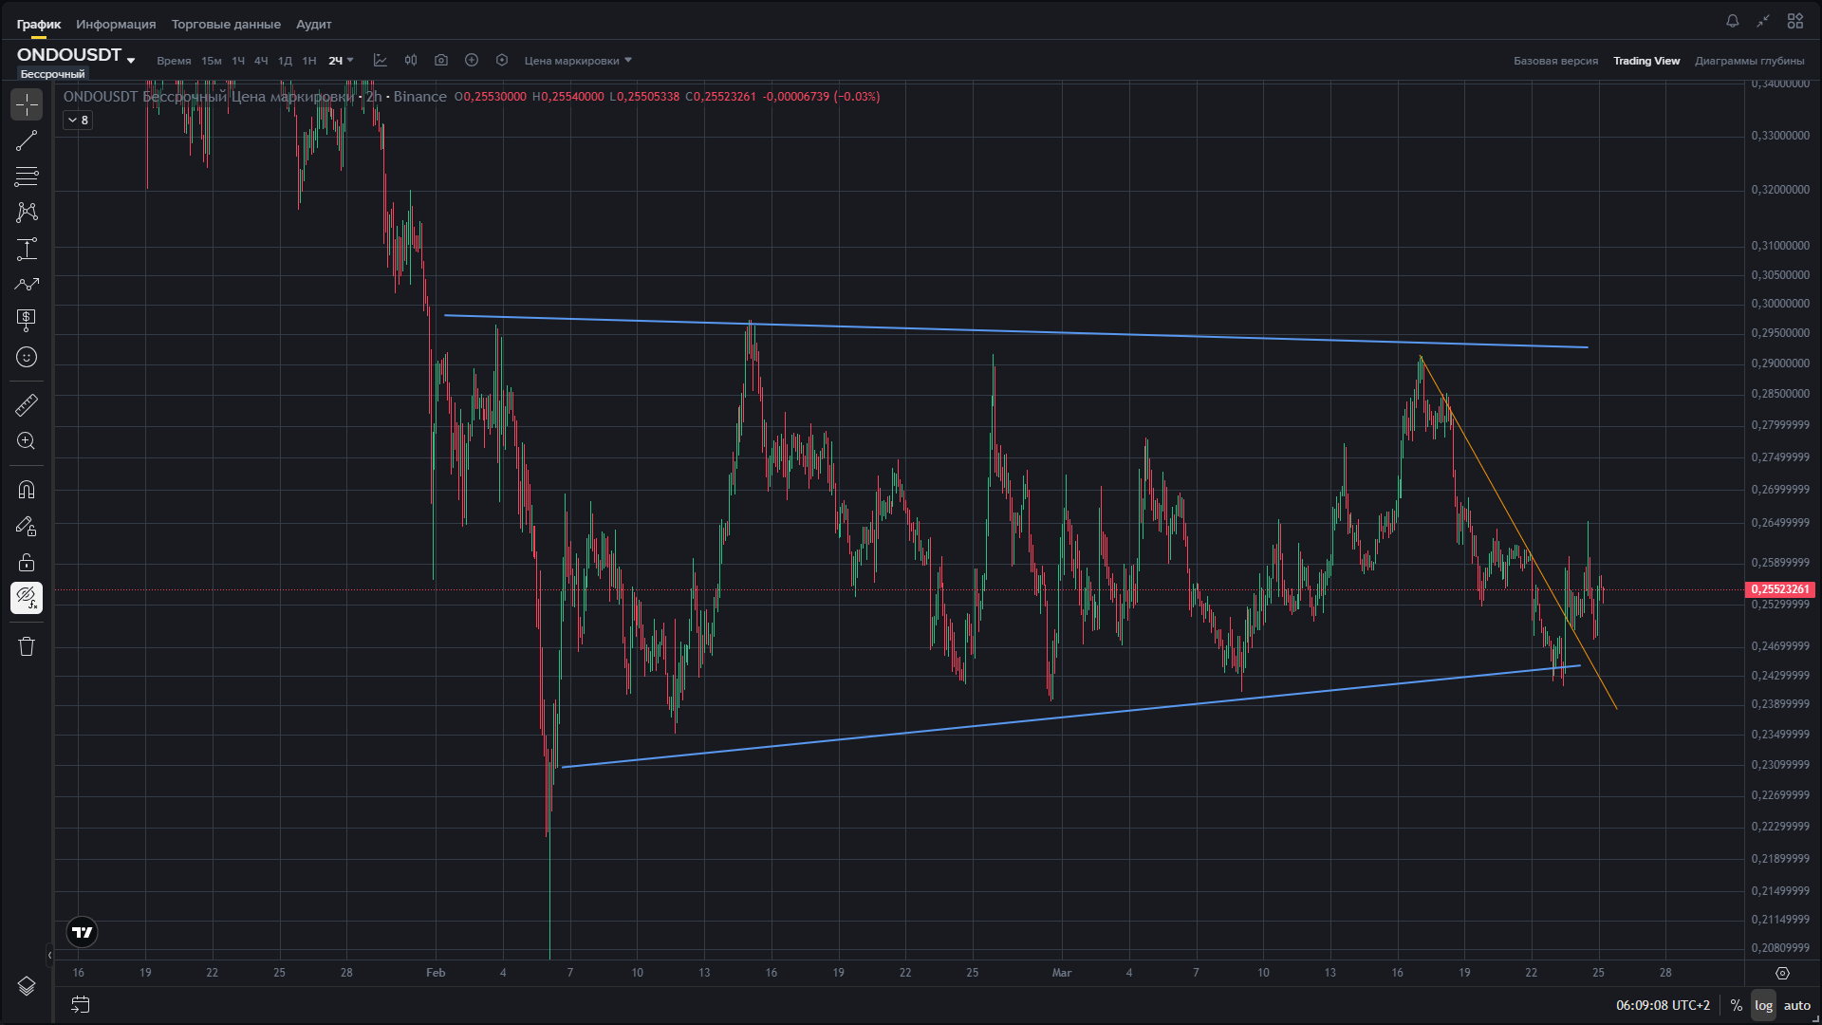Open the notifications bell
This screenshot has height=1025, width=1822.
tap(1732, 21)
